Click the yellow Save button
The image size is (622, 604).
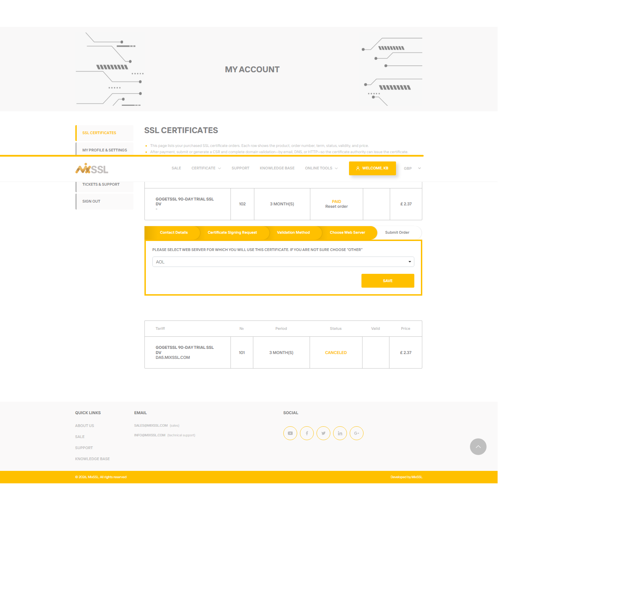(388, 281)
